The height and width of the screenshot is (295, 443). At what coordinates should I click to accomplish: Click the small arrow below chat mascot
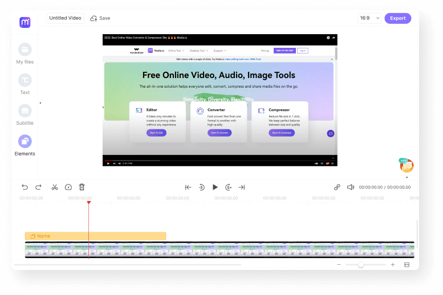[407, 178]
